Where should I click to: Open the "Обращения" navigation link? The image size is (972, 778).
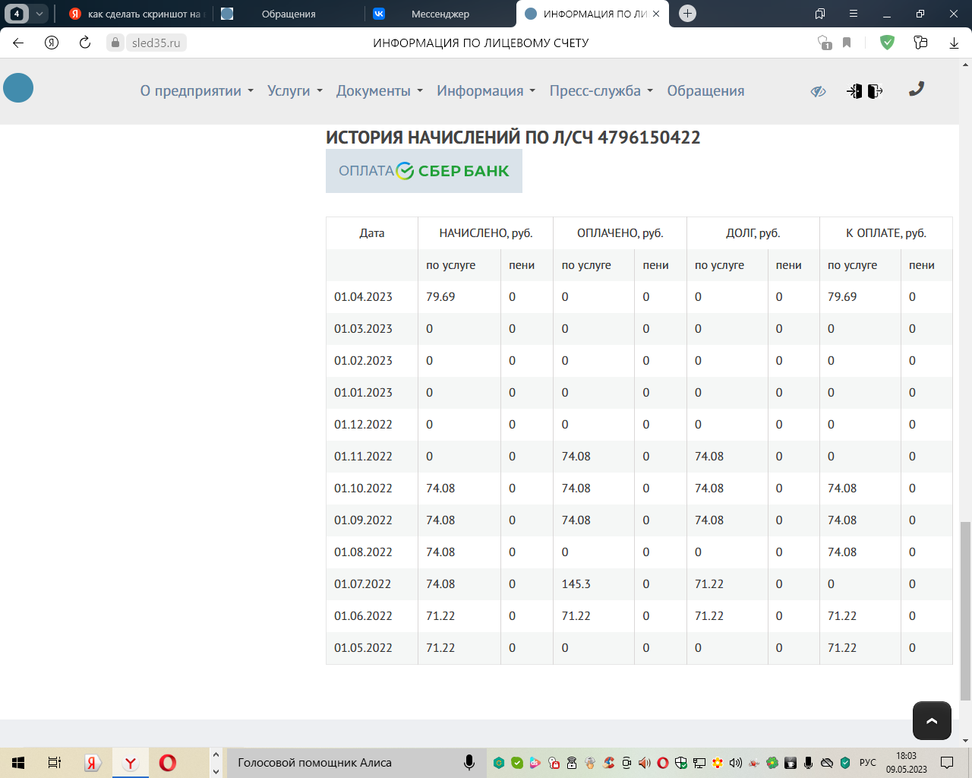click(x=705, y=91)
